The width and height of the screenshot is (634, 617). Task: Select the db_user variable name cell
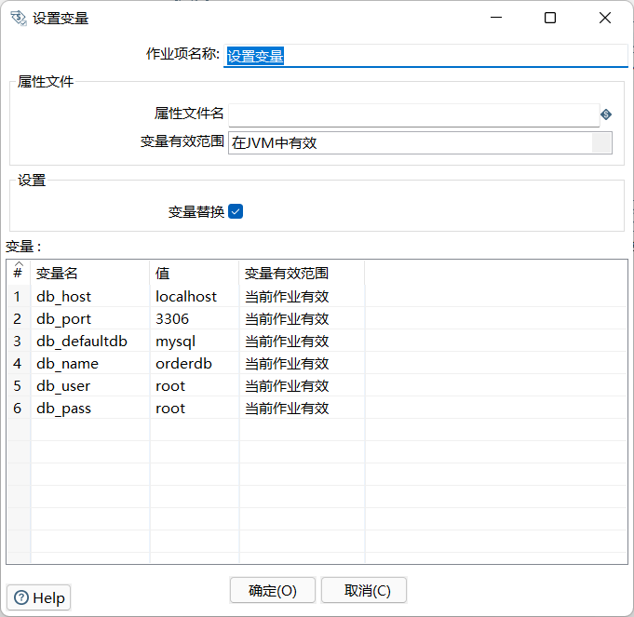pos(89,385)
